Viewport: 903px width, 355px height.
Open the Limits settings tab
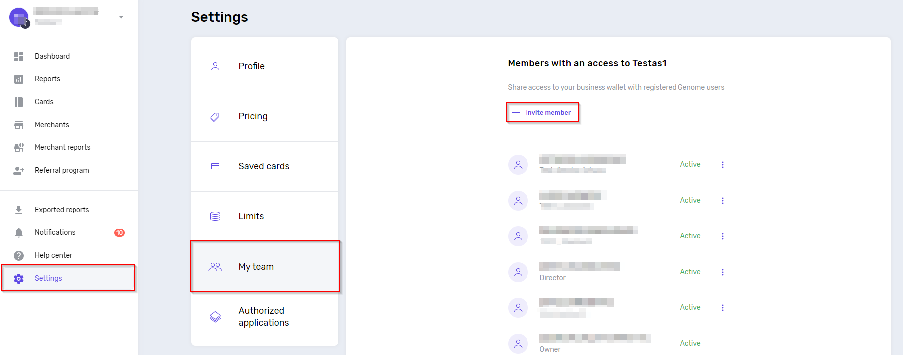coord(265,216)
